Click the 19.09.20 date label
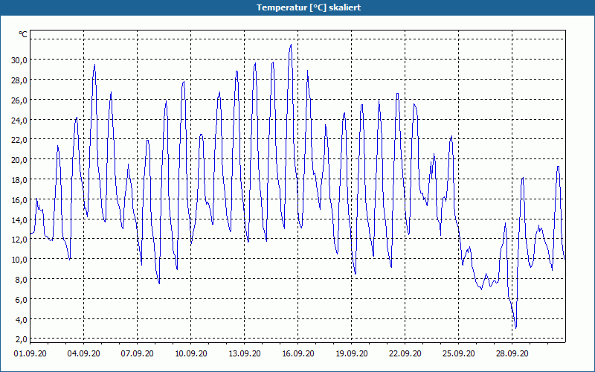Screen dimensions: 595x372 click(x=351, y=353)
